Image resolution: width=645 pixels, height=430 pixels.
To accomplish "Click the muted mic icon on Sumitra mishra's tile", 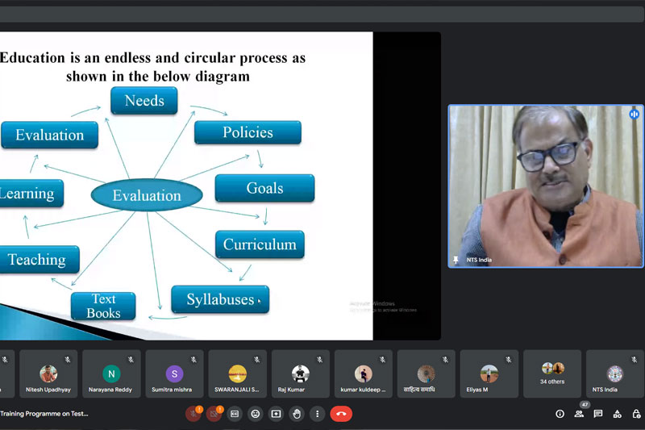I will [193, 360].
